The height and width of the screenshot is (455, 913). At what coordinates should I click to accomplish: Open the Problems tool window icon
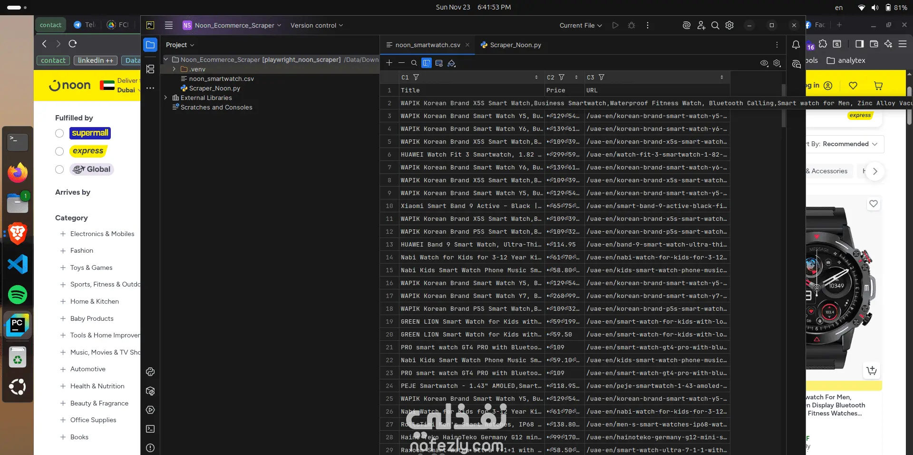(x=150, y=448)
